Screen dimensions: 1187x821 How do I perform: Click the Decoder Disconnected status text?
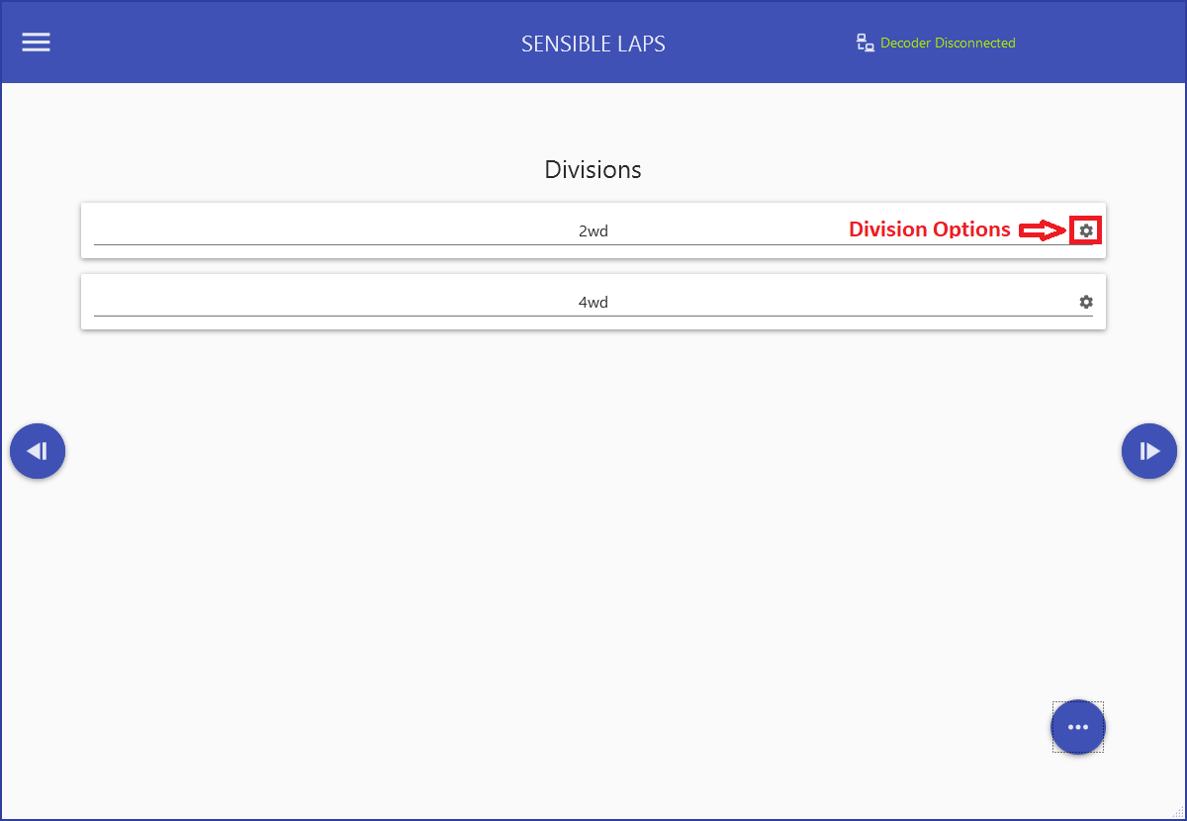(x=948, y=44)
